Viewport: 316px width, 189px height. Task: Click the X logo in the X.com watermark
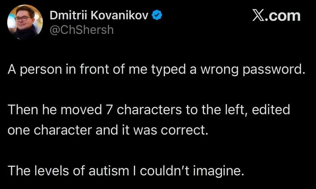[x=257, y=16]
